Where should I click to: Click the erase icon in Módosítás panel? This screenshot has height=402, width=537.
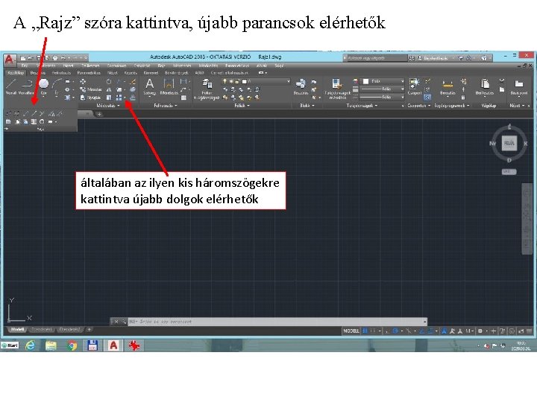click(x=133, y=82)
